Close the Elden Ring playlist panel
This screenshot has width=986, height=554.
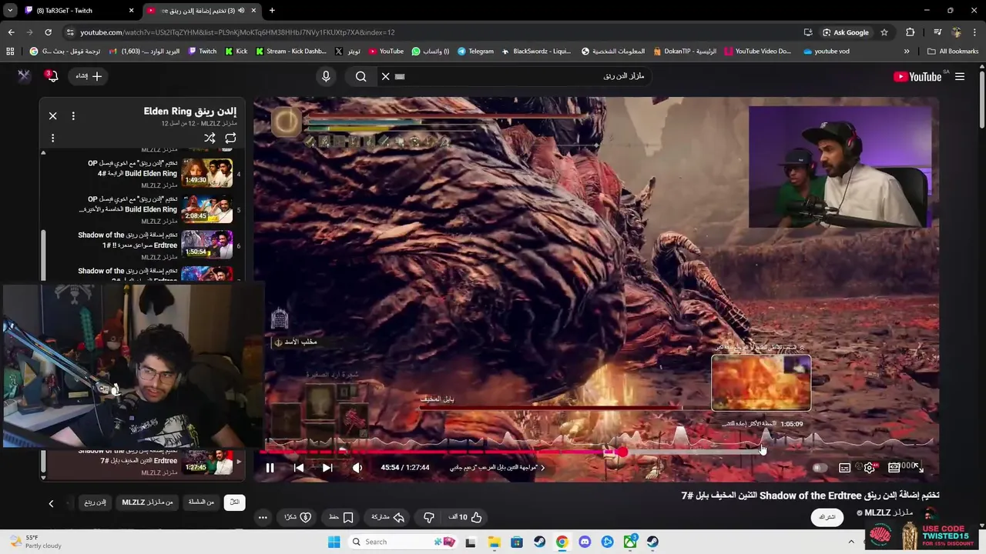(x=52, y=115)
